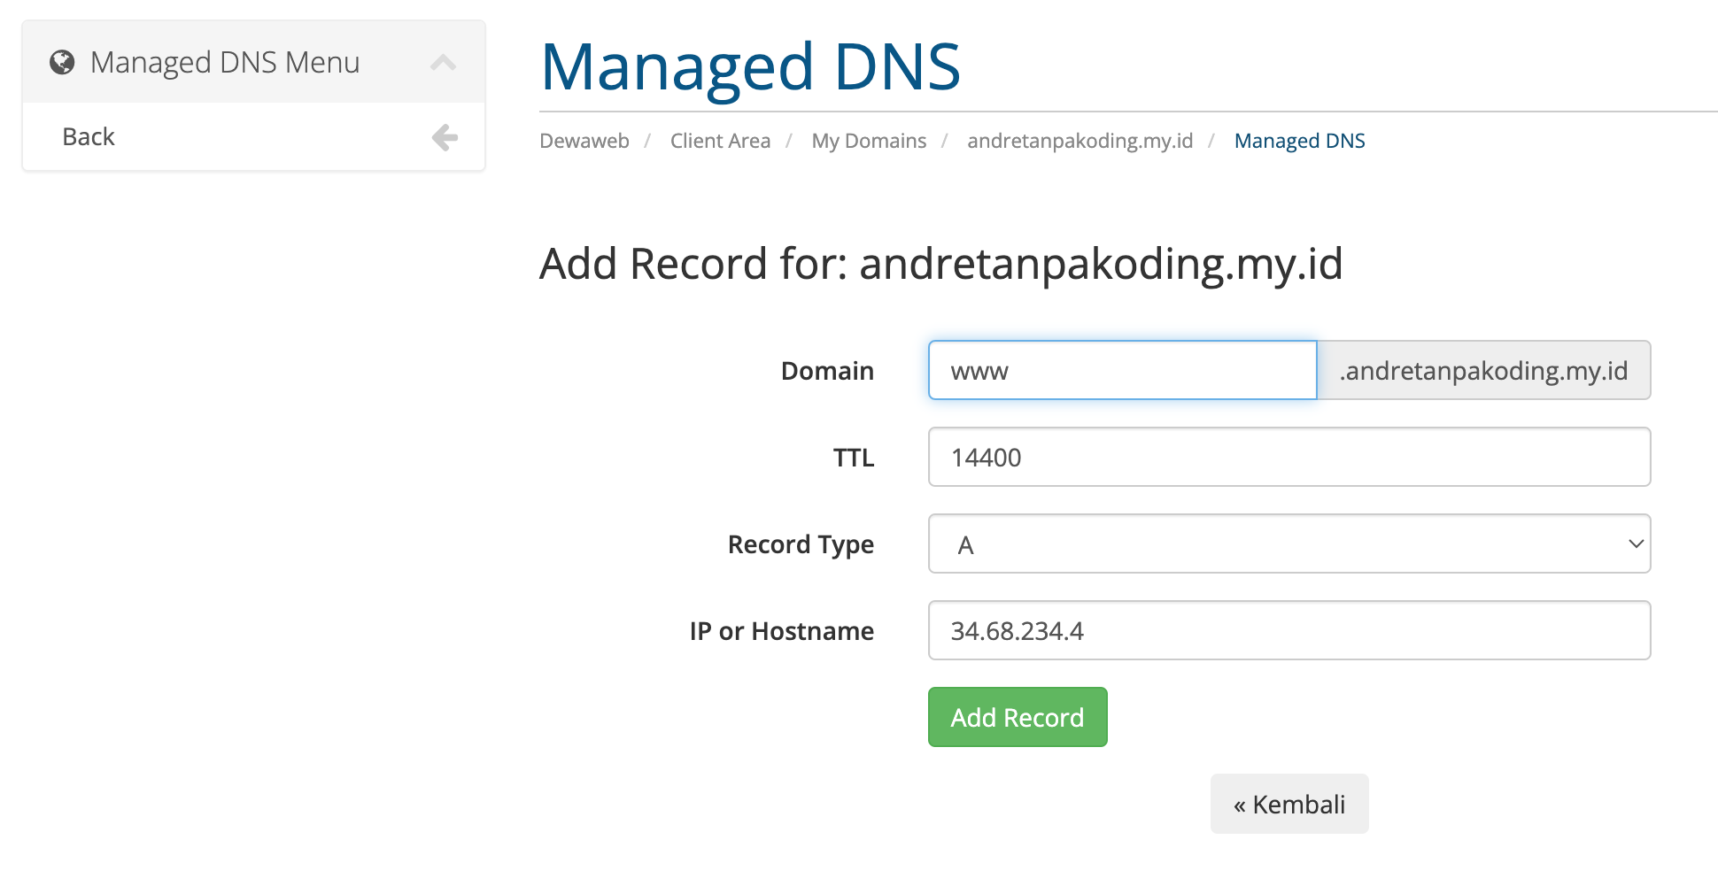This screenshot has height=894, width=1718.
Task: Select the Managed DNS breadcrumb item
Action: (x=1299, y=140)
